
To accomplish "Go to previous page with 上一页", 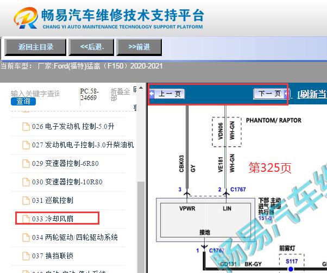I will (x=167, y=94).
